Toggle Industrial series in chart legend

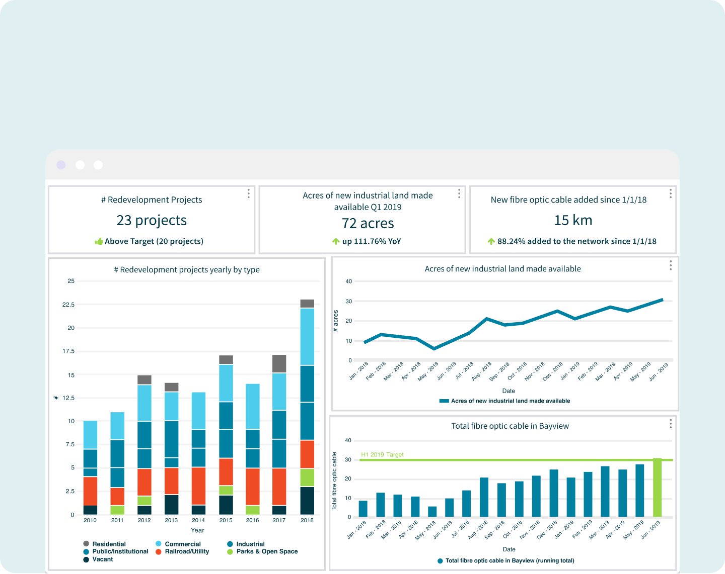[250, 544]
